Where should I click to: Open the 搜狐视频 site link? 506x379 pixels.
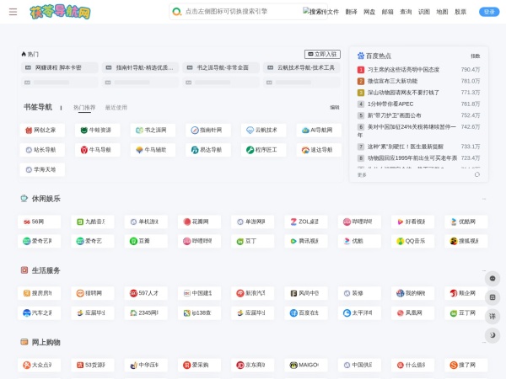[466, 241]
